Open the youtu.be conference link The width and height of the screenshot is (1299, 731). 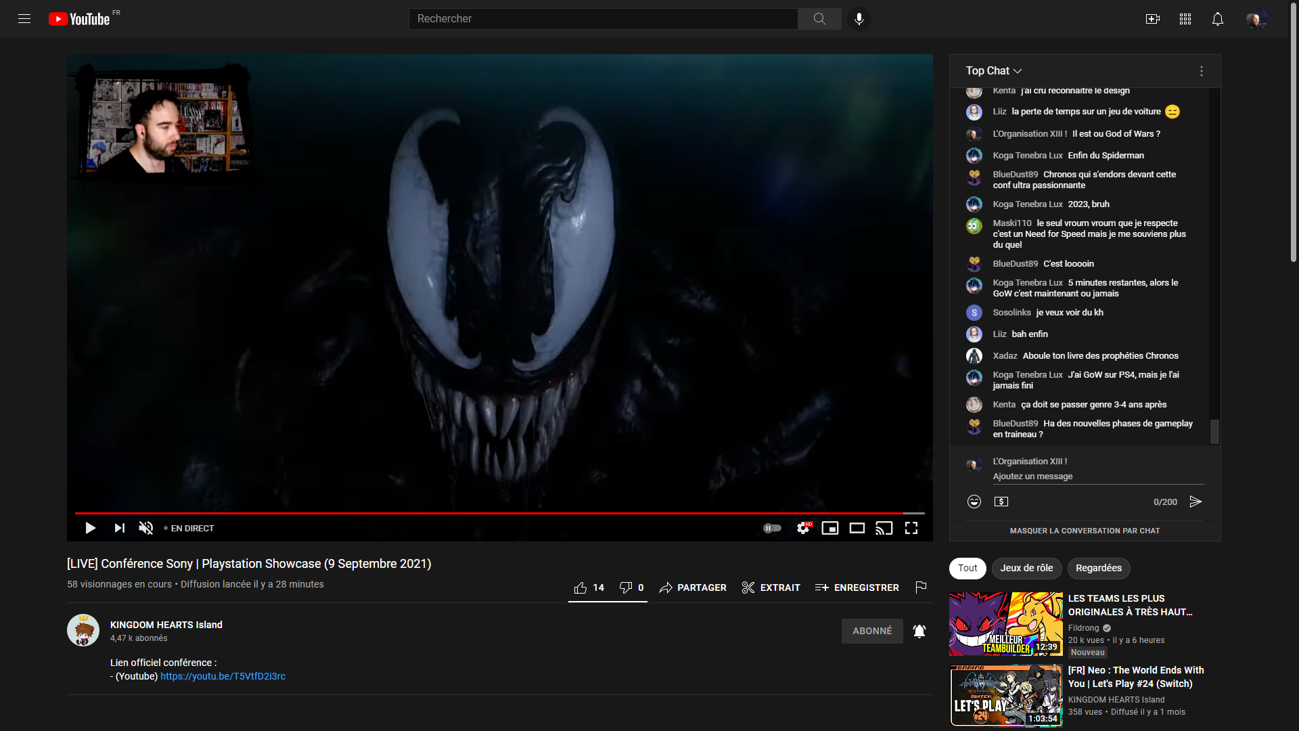coord(223,676)
